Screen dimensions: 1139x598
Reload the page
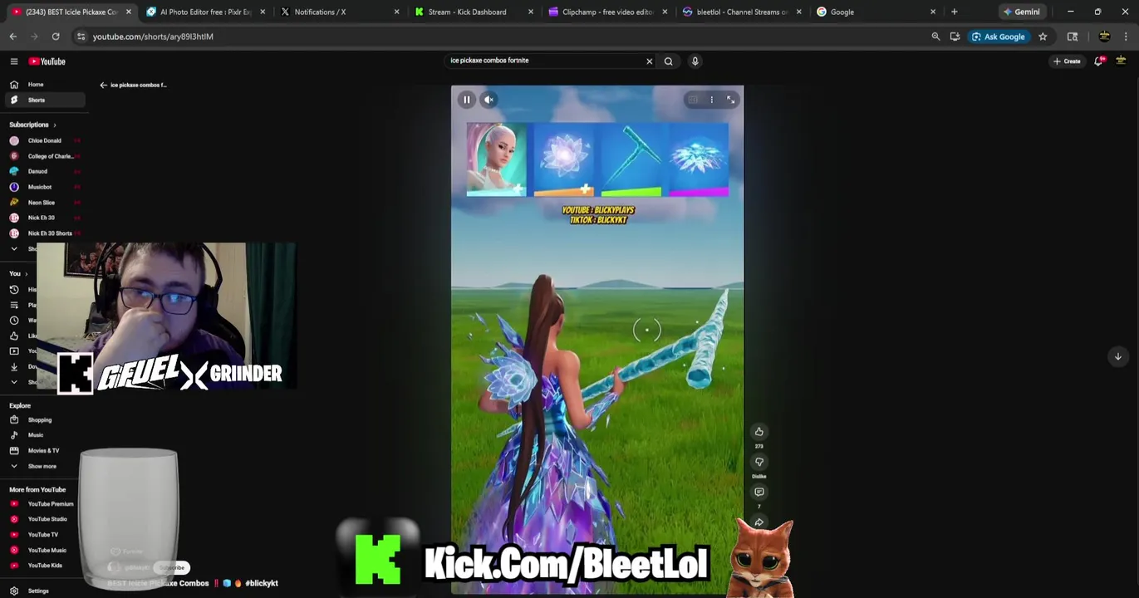tap(56, 37)
